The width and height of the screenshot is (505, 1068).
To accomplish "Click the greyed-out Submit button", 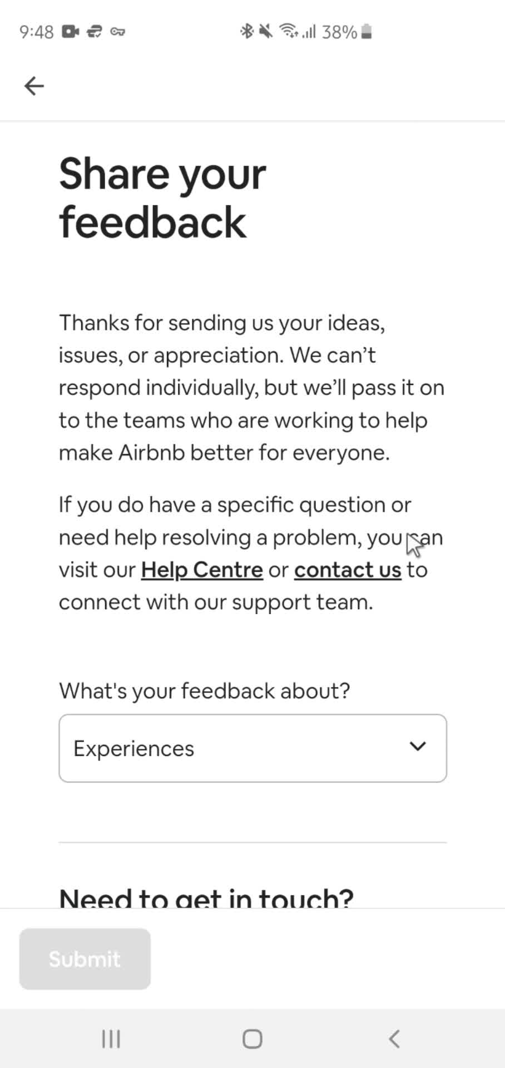I will coord(85,959).
